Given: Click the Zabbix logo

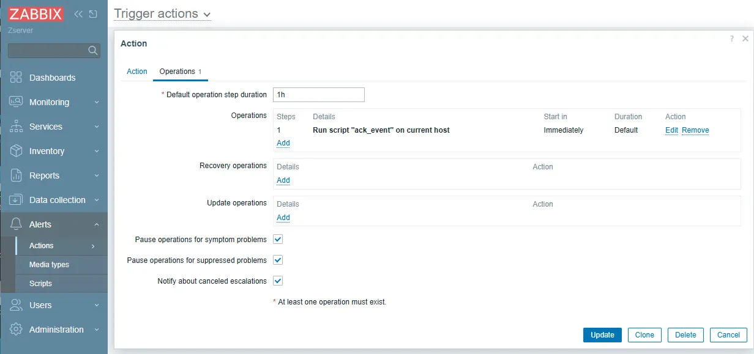Looking at the screenshot, I should coord(36,13).
